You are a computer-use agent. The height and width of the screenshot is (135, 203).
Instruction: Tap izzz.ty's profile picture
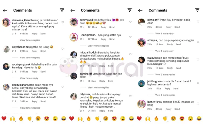[x=141, y=104]
